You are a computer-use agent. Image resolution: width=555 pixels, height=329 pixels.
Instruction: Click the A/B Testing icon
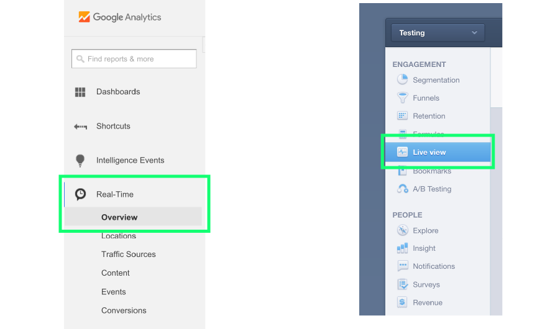[x=402, y=189]
